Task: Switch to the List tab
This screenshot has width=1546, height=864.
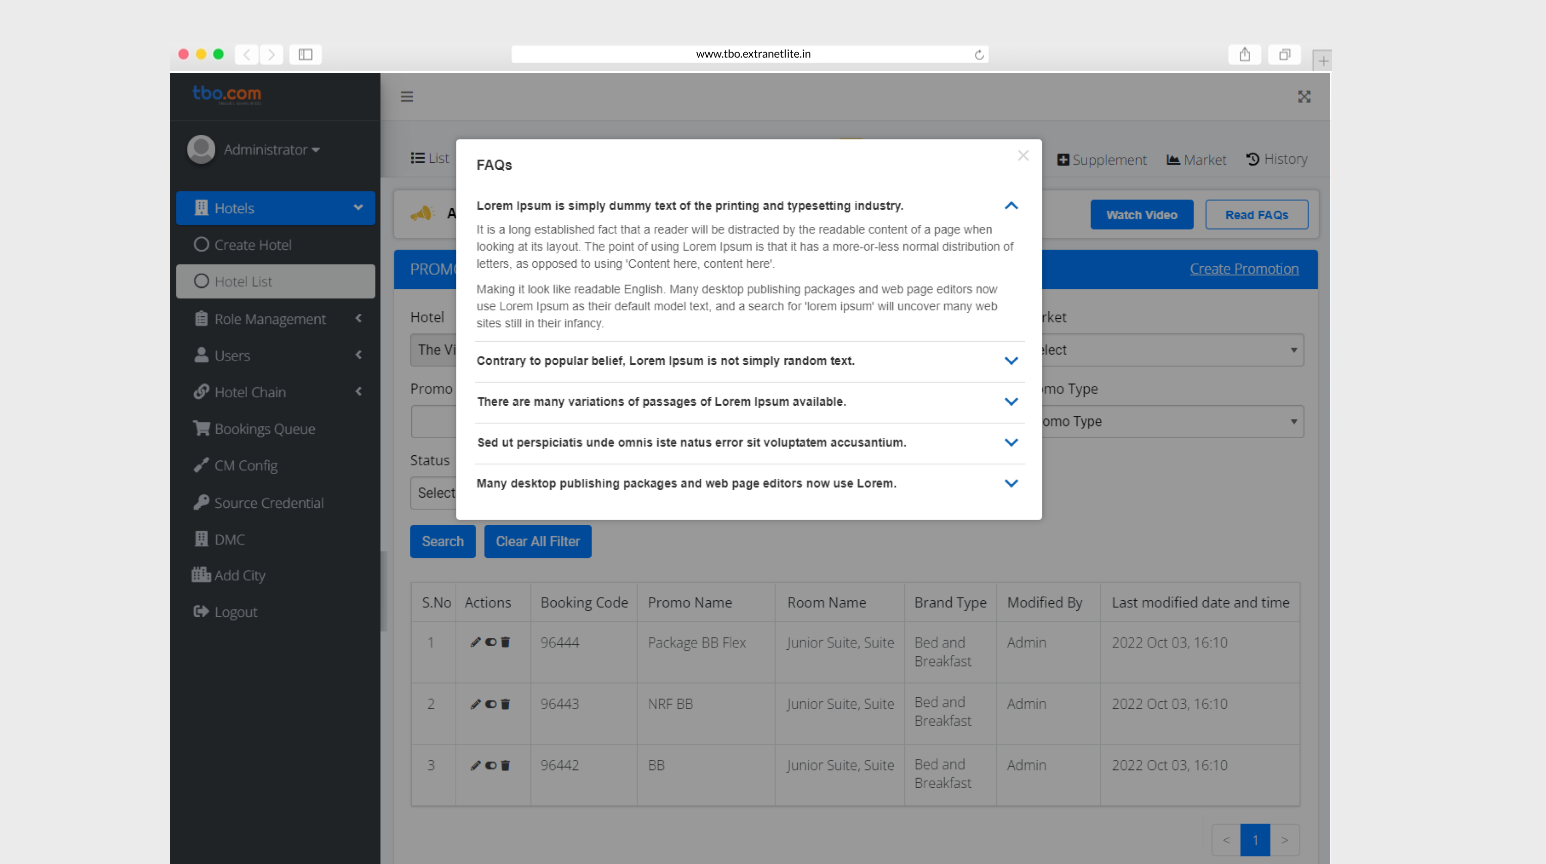Action: (430, 159)
